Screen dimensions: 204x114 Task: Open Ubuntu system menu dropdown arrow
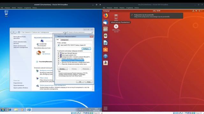pyautogui.click(x=202, y=11)
